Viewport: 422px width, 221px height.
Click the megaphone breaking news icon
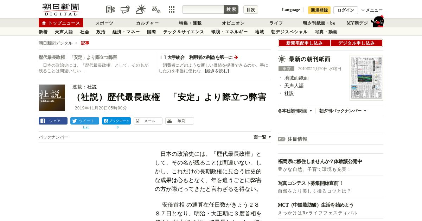125,9
